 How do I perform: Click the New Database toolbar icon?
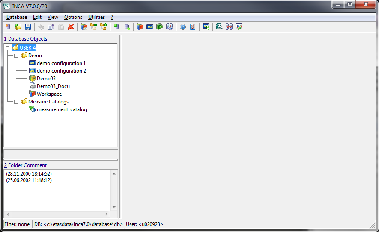(8, 27)
